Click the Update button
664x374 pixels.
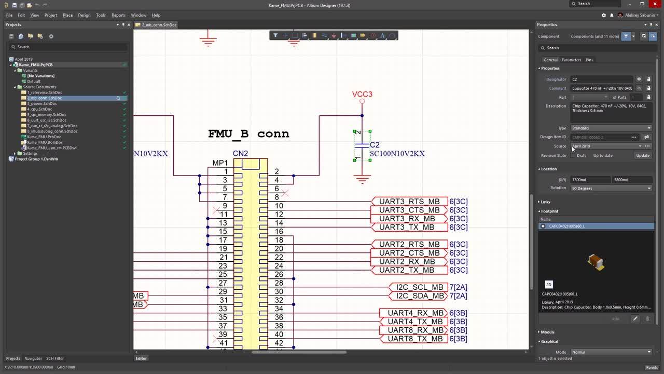pyautogui.click(x=642, y=155)
